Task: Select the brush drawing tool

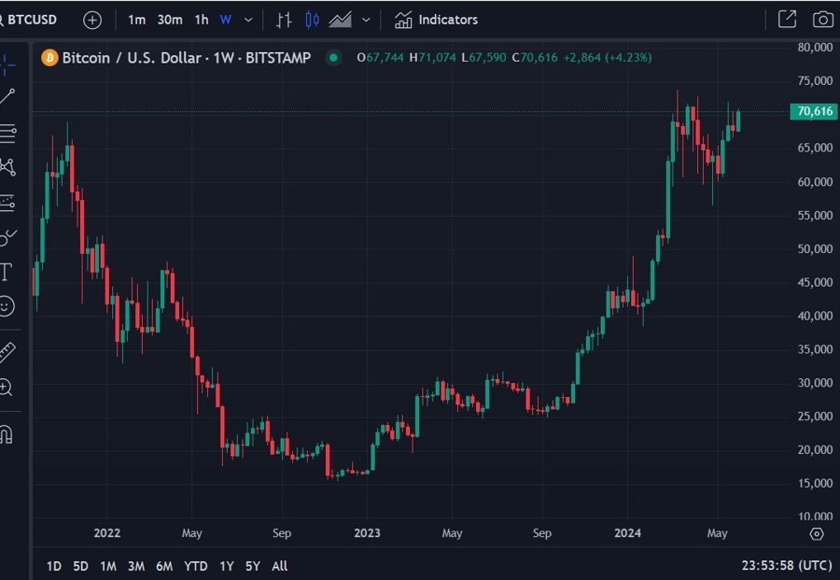Action: coord(7,237)
